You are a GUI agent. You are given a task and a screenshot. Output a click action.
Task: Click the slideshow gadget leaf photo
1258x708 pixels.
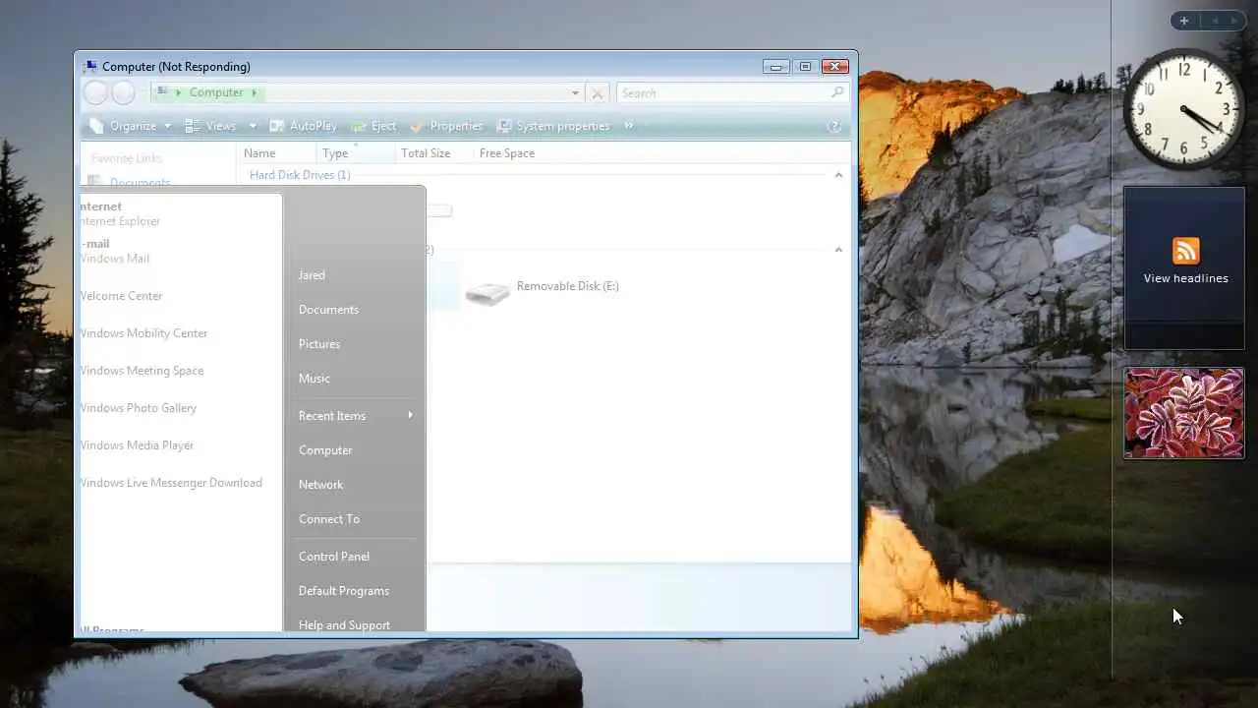(x=1184, y=413)
